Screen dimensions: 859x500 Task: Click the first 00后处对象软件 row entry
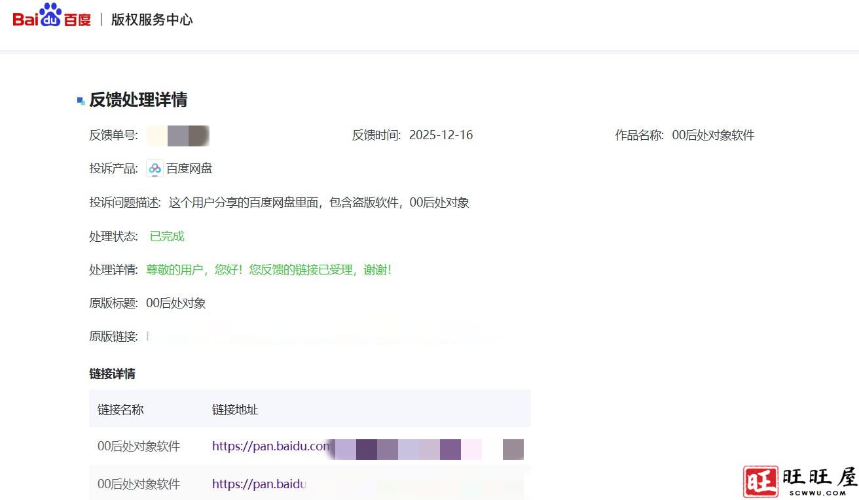click(x=137, y=446)
